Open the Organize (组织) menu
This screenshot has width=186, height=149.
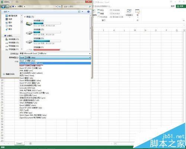click(x=6, y=12)
